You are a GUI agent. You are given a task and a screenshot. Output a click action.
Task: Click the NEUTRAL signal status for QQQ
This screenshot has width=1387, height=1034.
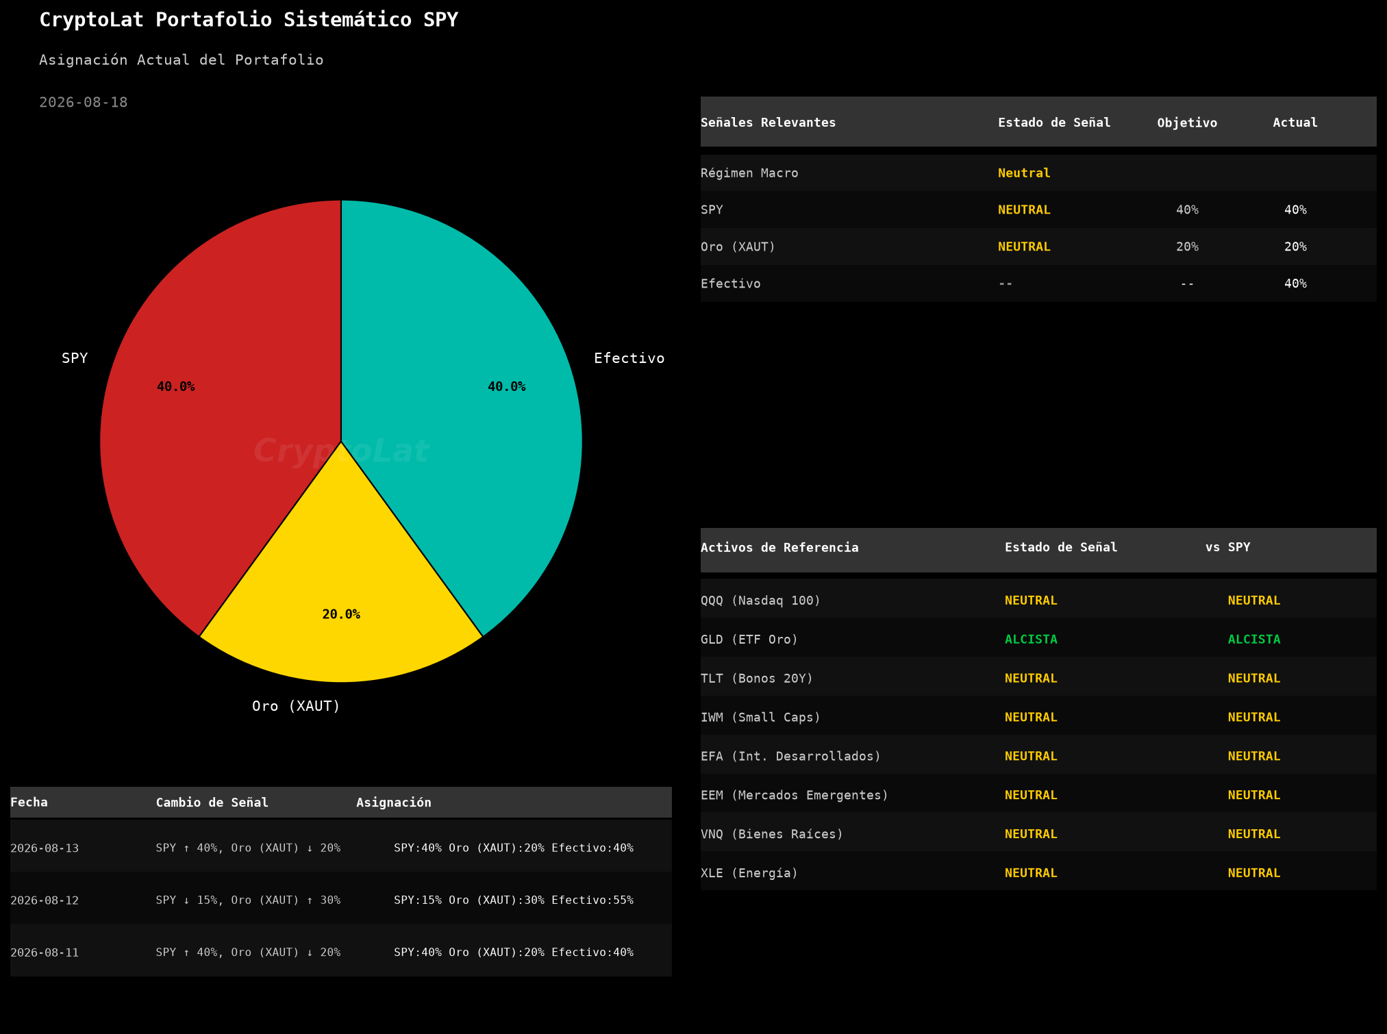(1031, 601)
